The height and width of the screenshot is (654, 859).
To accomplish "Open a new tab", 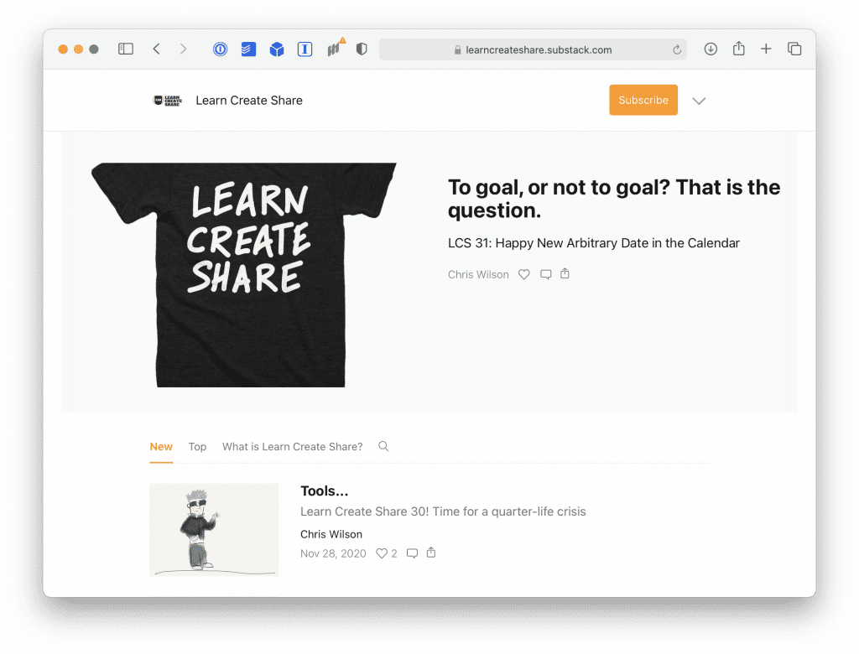I will [x=766, y=49].
